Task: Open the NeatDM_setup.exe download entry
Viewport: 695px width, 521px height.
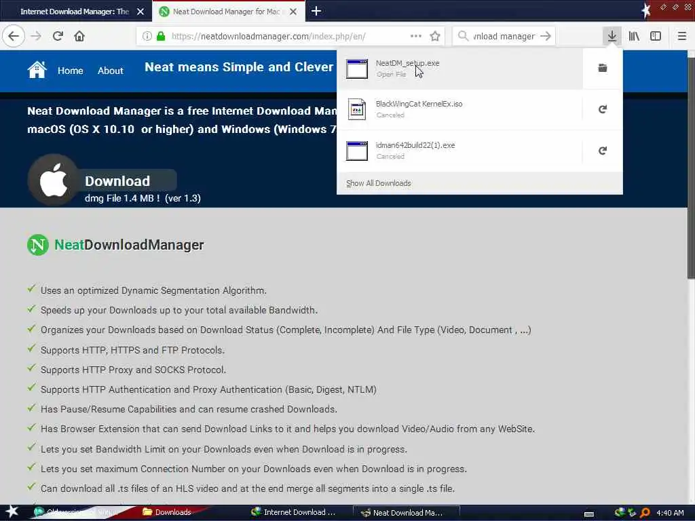Action: tap(459, 69)
